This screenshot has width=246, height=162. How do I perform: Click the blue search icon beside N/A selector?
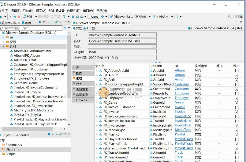tap(177, 16)
